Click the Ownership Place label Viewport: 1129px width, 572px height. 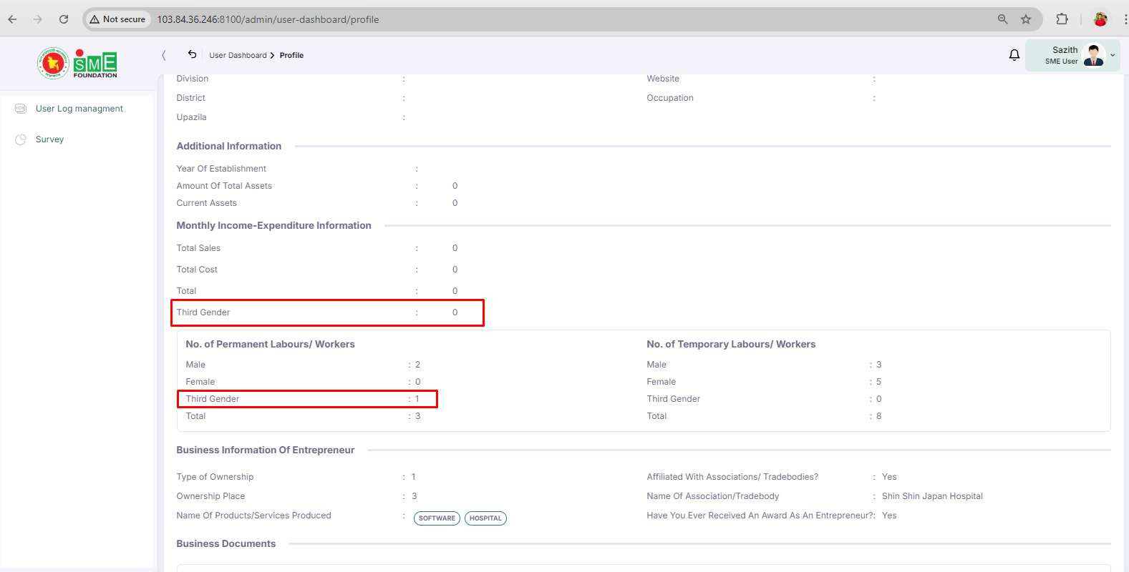210,496
